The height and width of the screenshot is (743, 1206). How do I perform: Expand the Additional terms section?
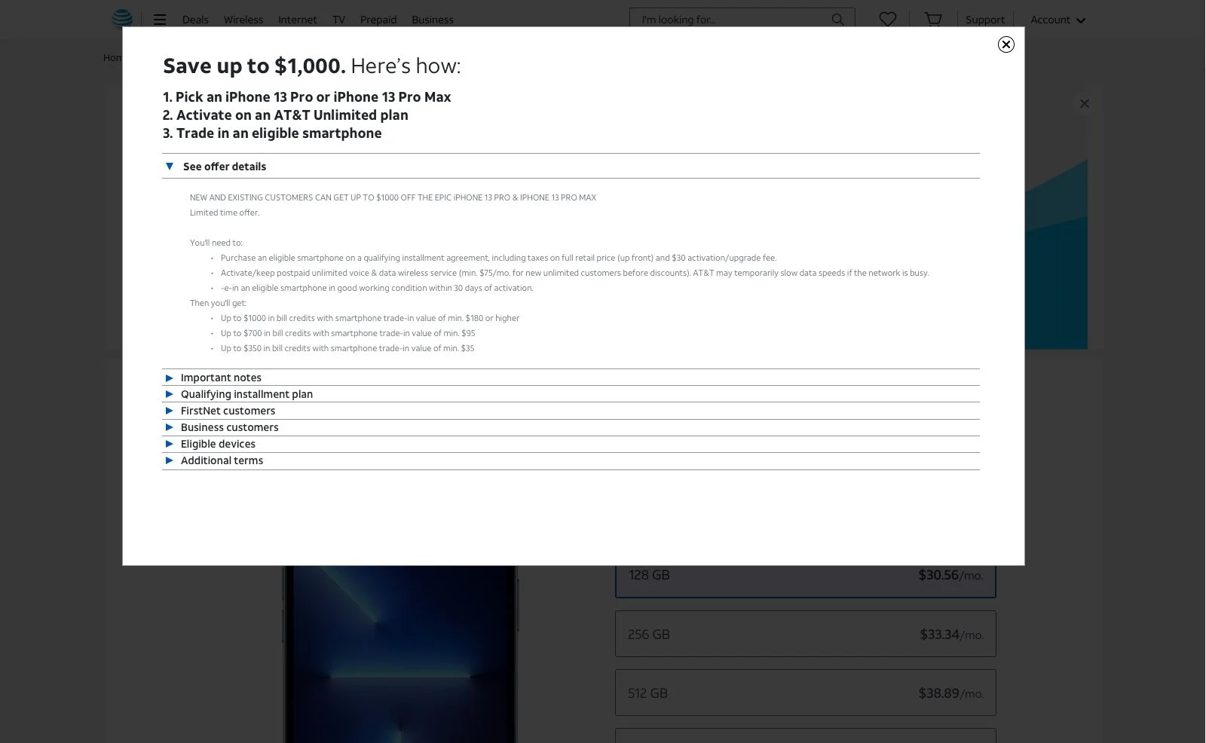[571, 460]
